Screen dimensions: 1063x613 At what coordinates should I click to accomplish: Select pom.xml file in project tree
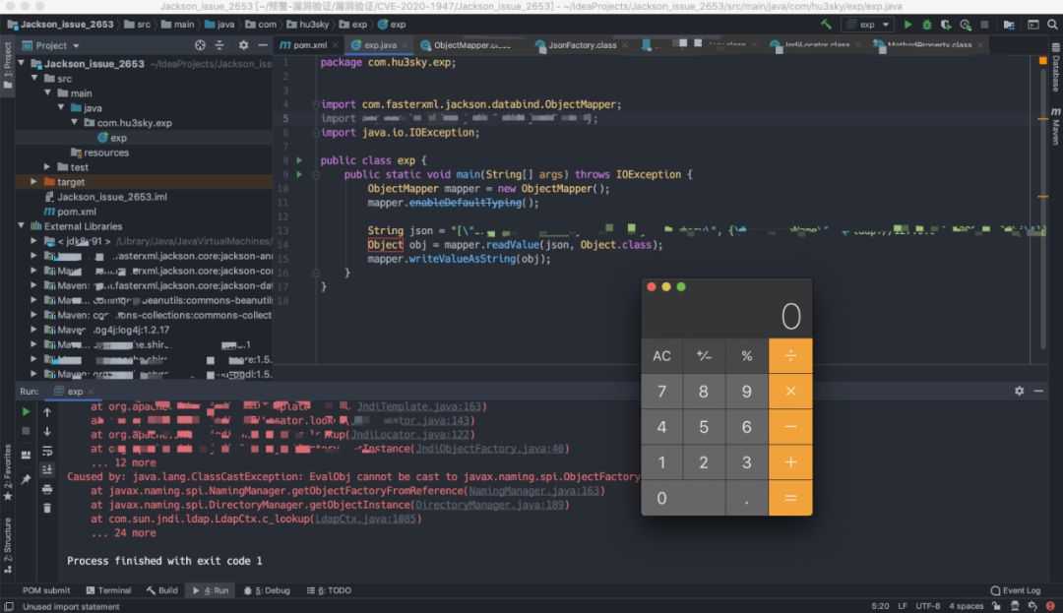point(75,212)
